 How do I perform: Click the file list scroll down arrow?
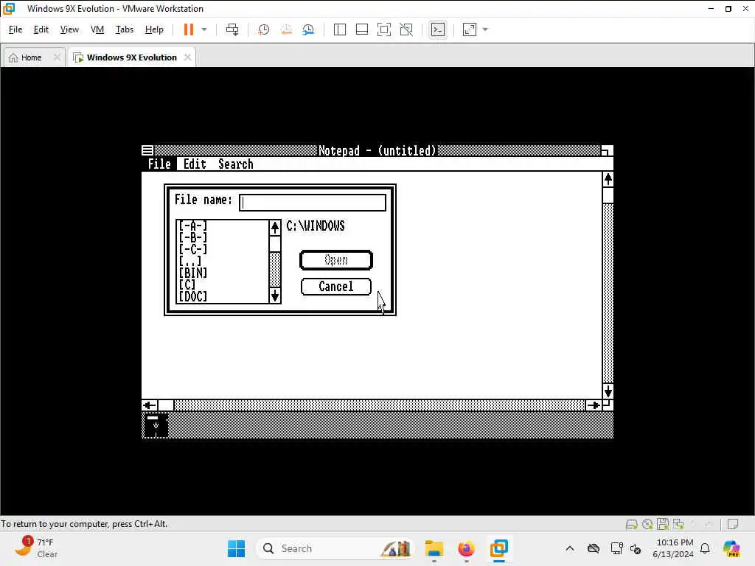click(275, 296)
